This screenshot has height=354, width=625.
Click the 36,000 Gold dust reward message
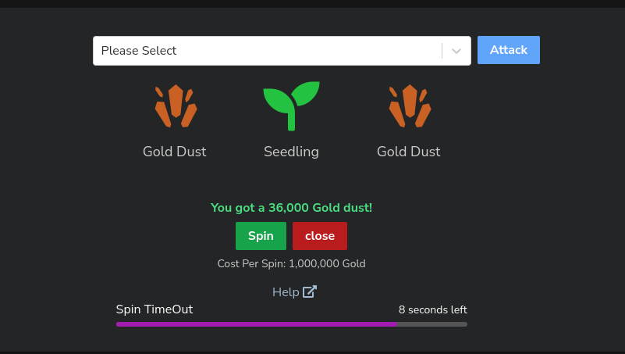[x=291, y=208]
